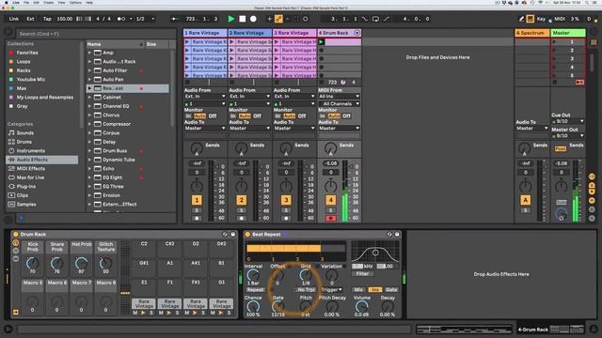Open All Channels dropdown on track 4
The image size is (602, 338).
339,104
